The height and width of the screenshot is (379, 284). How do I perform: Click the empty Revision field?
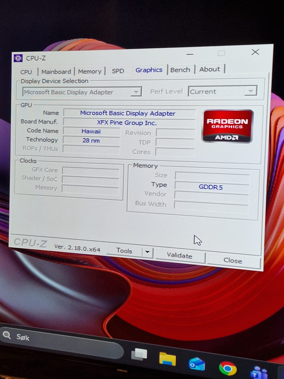coord(175,133)
